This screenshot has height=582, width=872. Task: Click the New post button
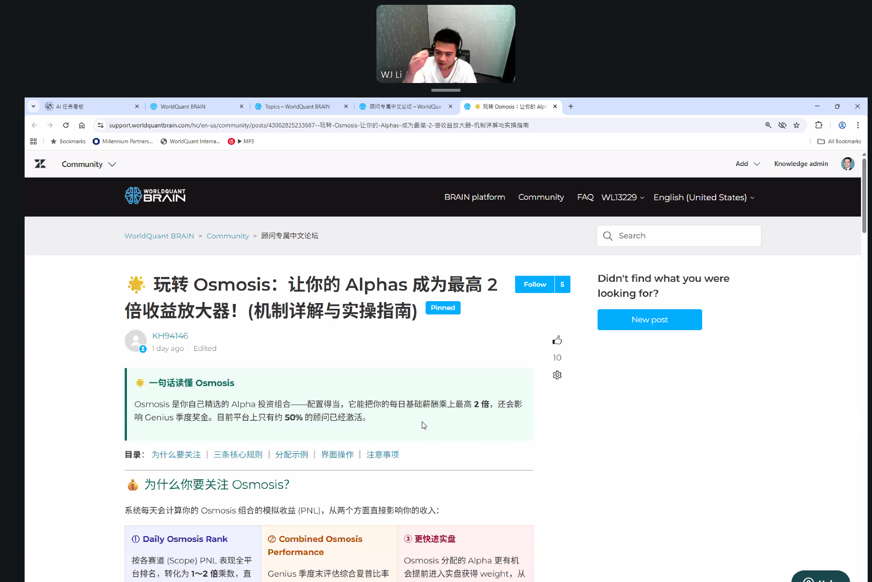click(x=650, y=319)
